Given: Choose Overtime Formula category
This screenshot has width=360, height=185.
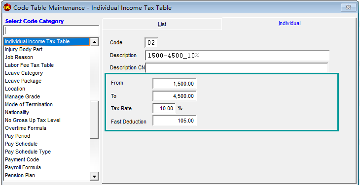Looking at the screenshot, I should tap(47, 128).
